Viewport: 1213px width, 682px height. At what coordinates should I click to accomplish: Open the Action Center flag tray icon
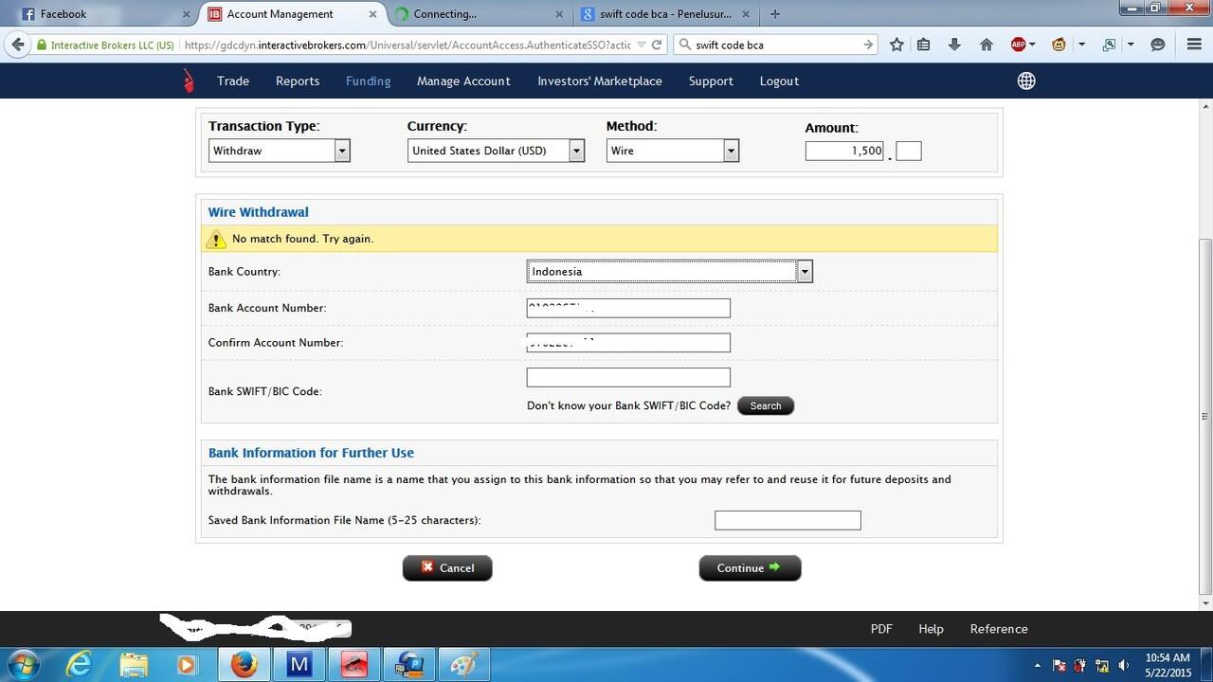(1059, 665)
